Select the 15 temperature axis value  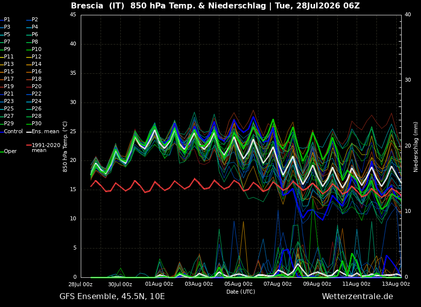pyautogui.click(x=73, y=190)
